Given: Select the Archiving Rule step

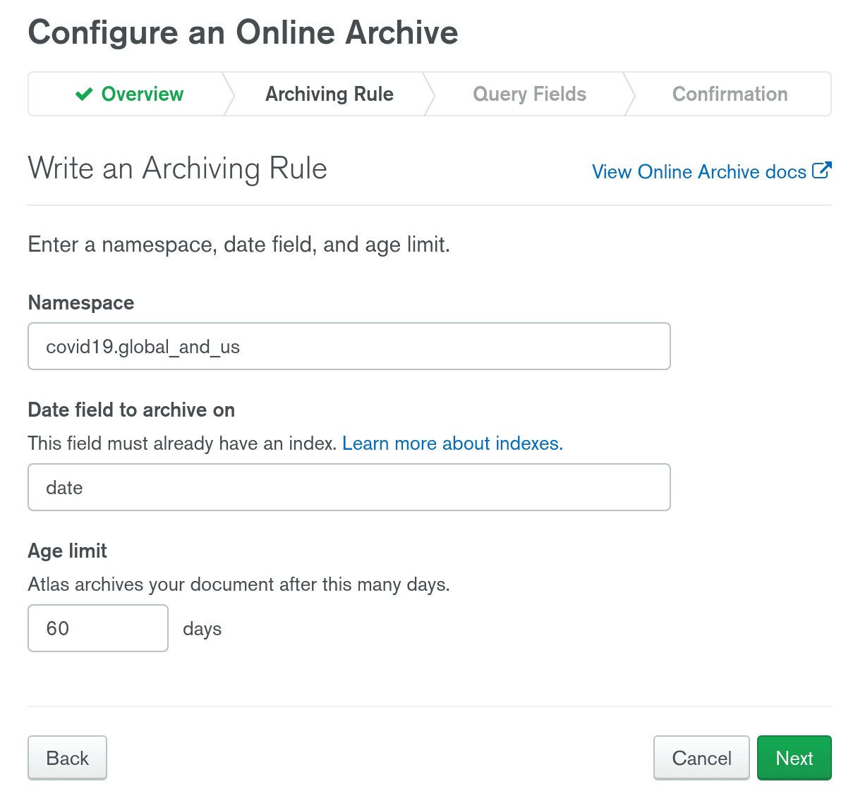Looking at the screenshot, I should (329, 94).
